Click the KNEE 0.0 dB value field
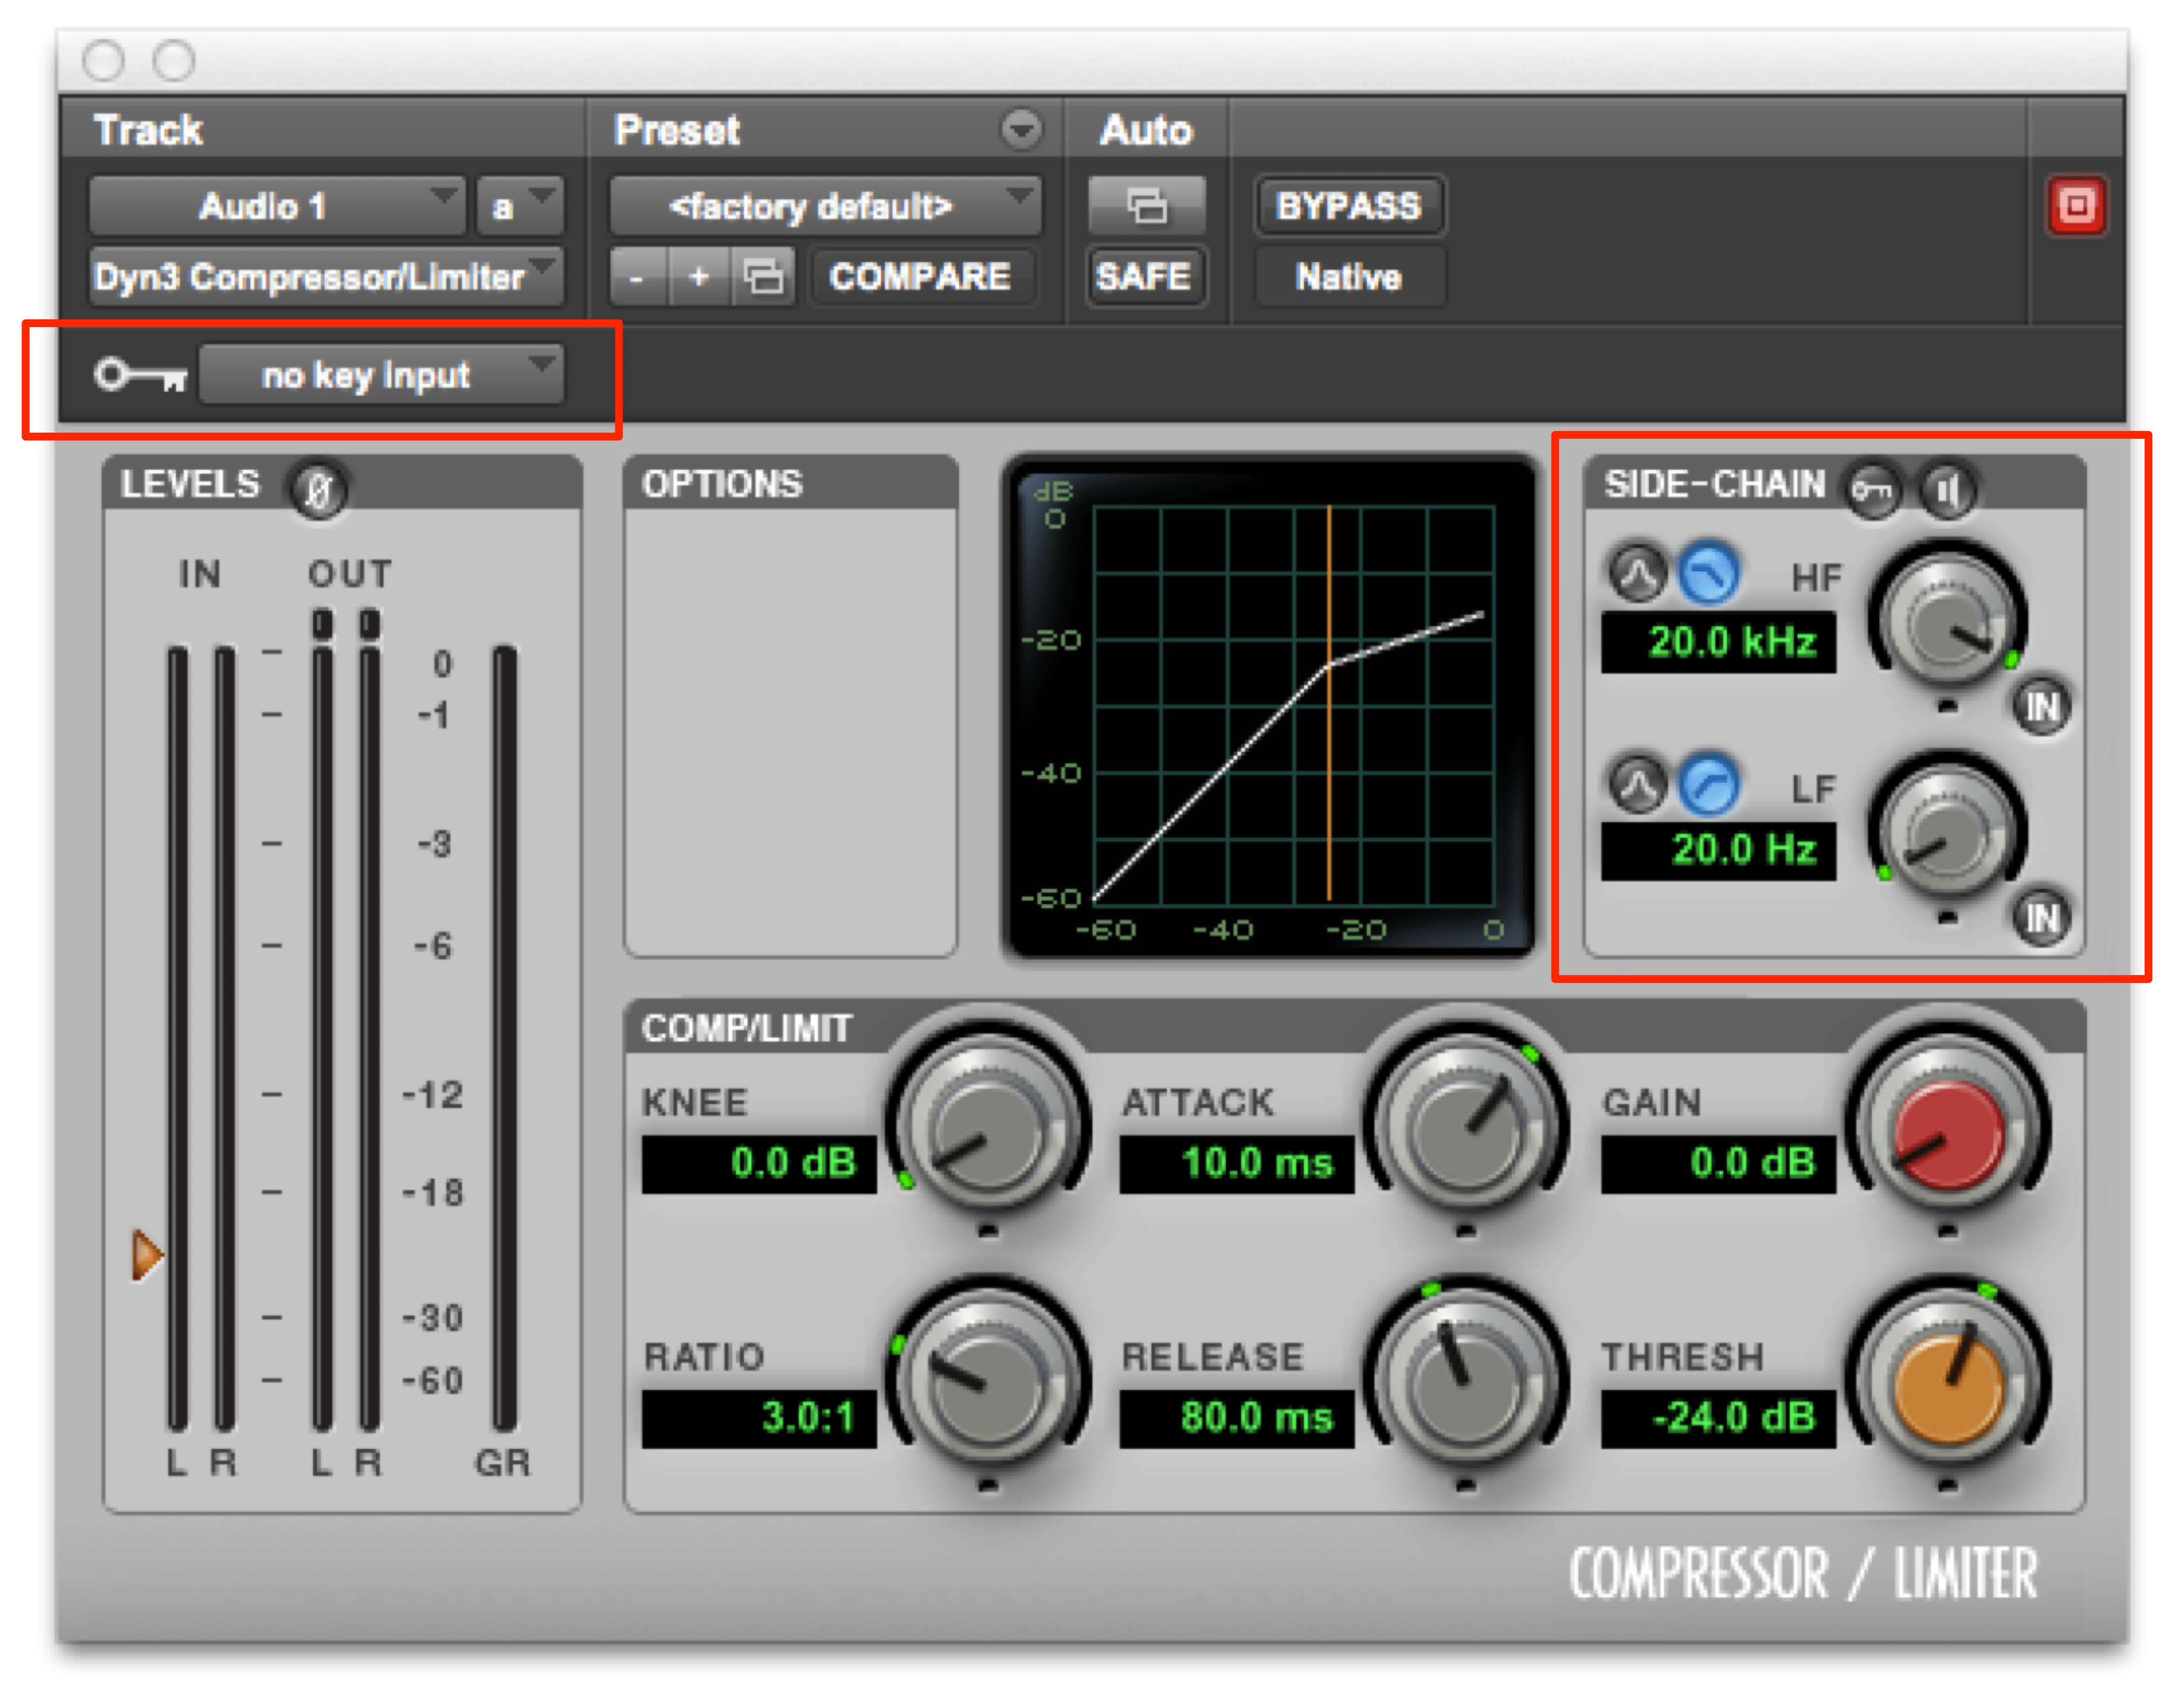 pos(759,1164)
